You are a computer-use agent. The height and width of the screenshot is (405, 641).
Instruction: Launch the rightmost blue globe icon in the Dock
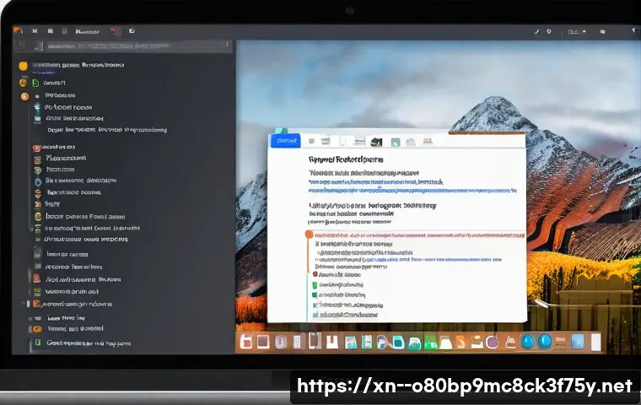point(546,342)
